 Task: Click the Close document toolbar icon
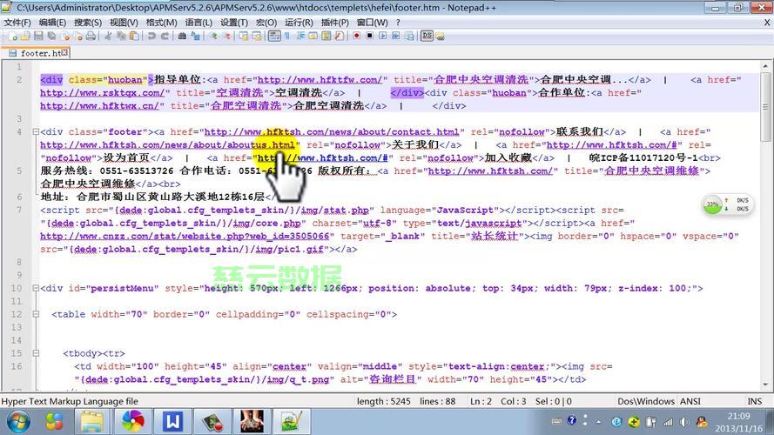coord(64,36)
